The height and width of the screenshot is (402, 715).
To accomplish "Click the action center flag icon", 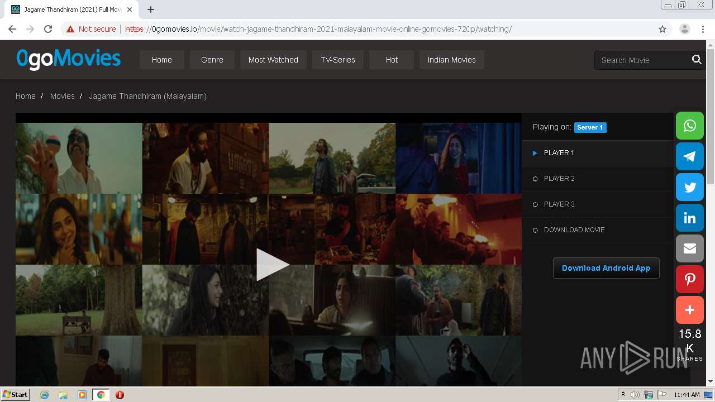I will tap(662, 395).
